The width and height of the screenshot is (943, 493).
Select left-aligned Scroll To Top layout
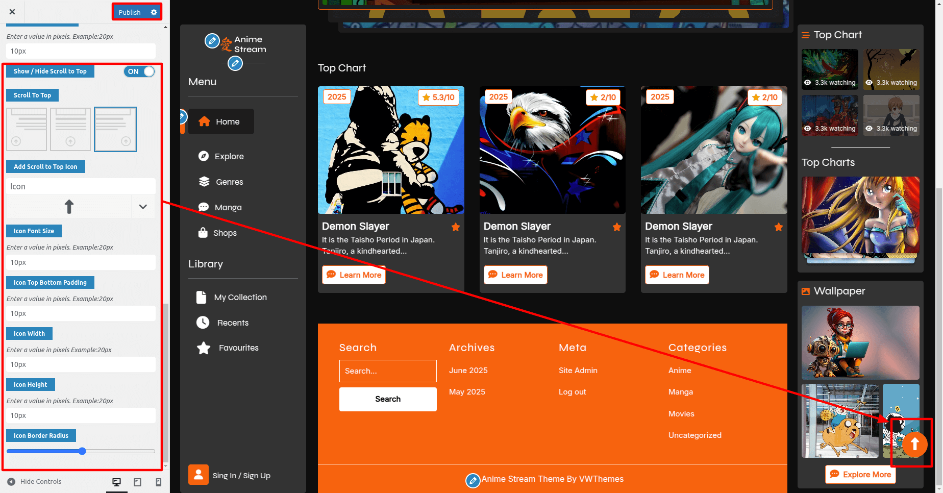27,129
